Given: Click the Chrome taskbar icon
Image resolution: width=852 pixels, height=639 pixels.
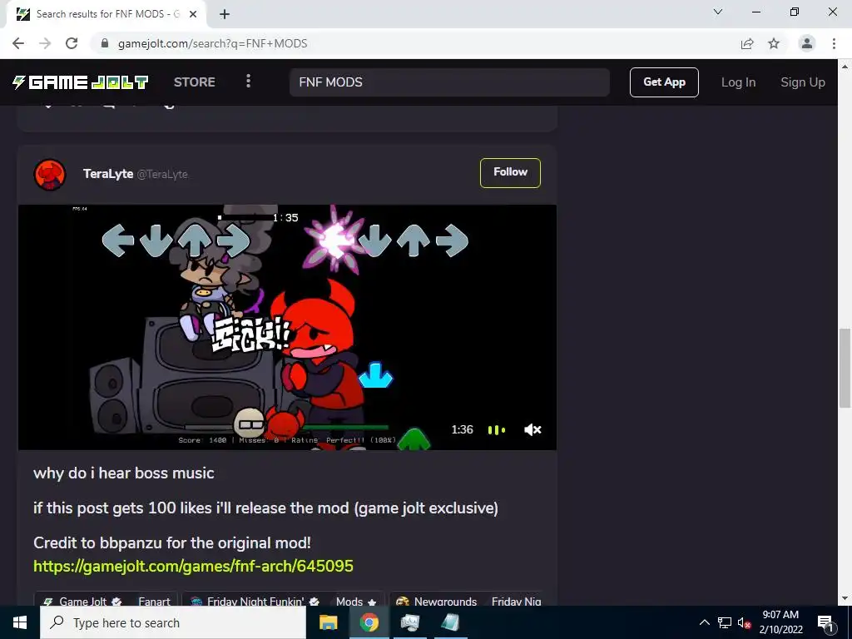Looking at the screenshot, I should coord(369,622).
